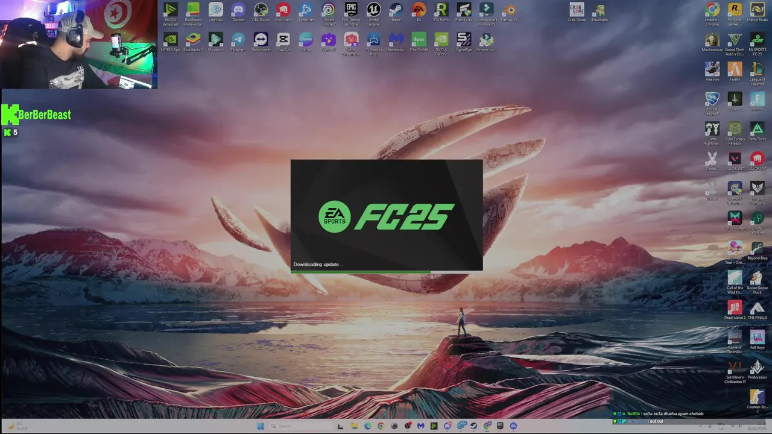Screen dimensions: 772x434
Task: Click the webcam overlay thumbnail
Action: click(78, 45)
